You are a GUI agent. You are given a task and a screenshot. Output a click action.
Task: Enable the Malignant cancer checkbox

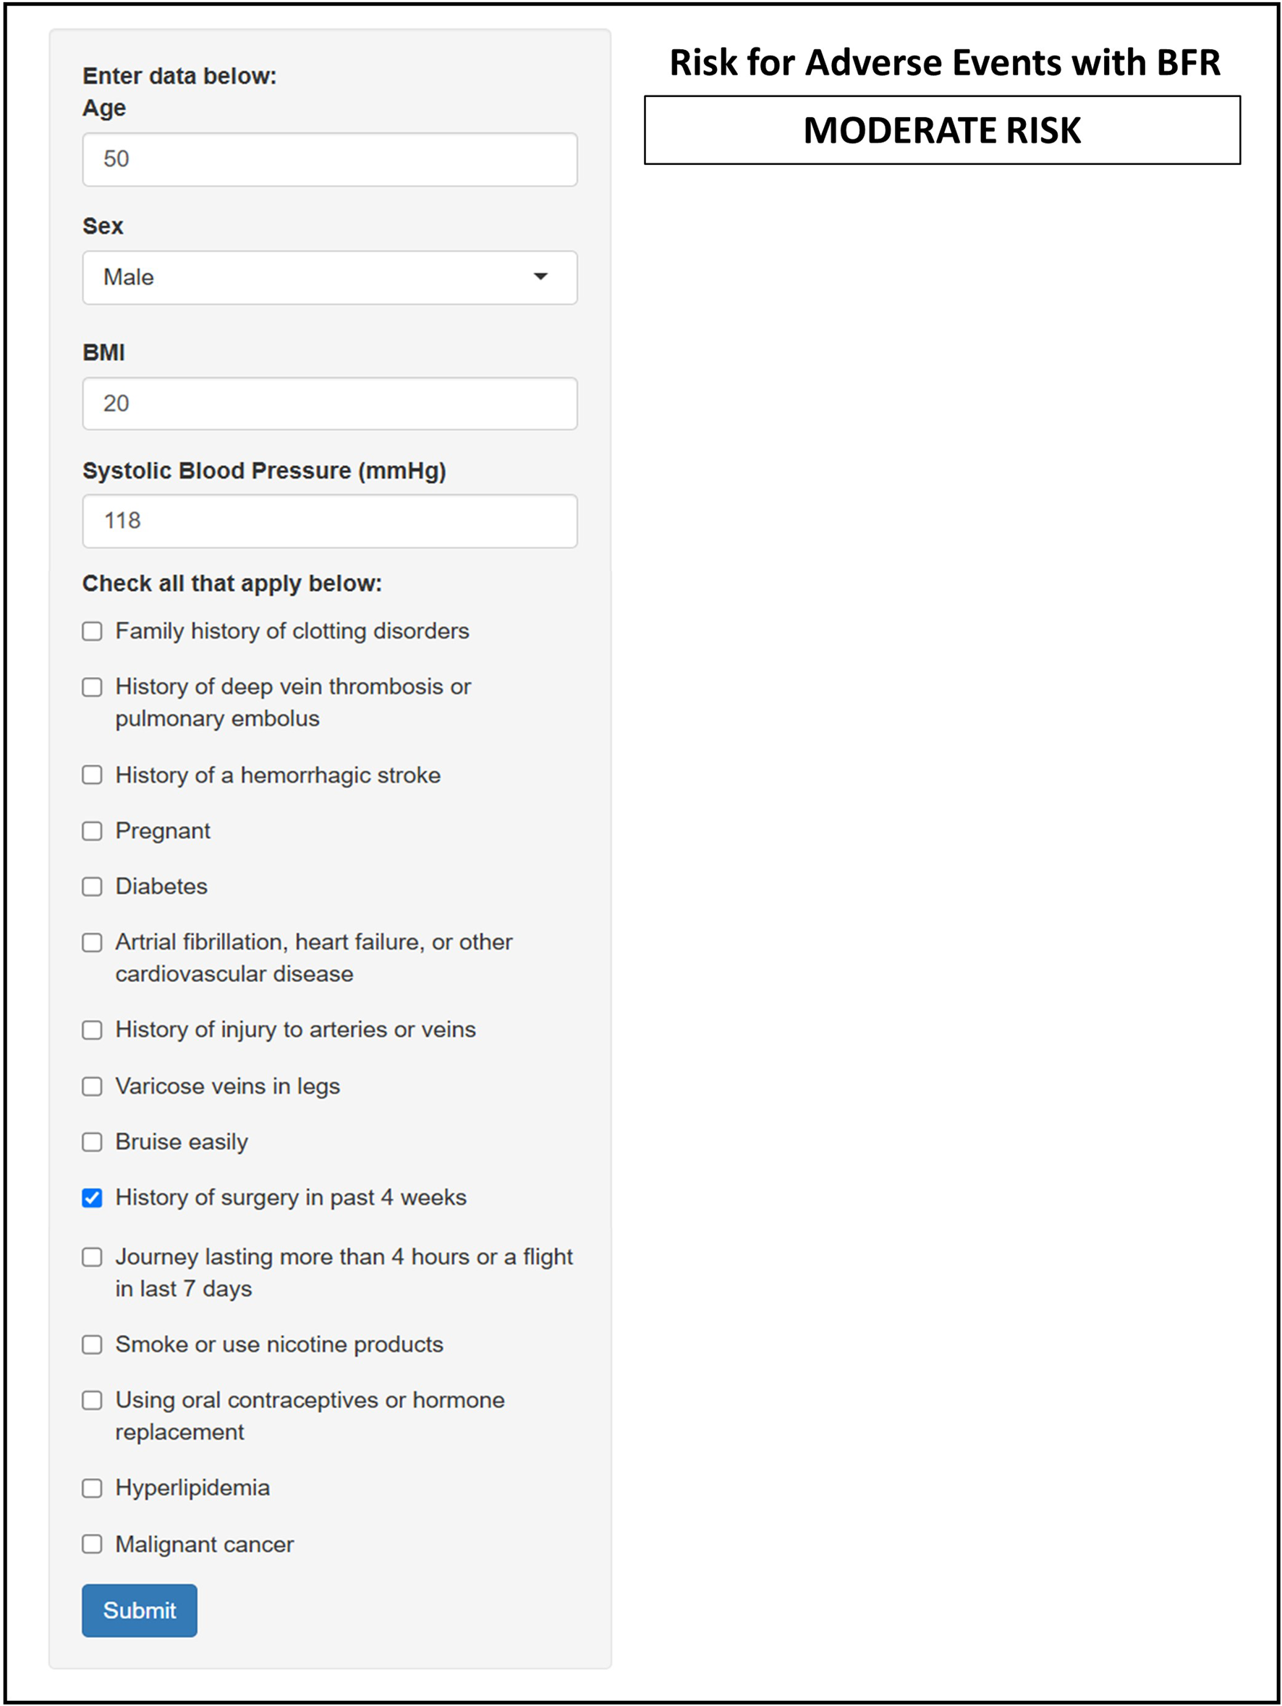coord(93,1543)
